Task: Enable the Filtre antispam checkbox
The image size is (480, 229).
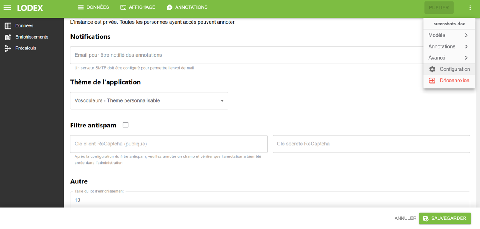Action: [x=126, y=124]
